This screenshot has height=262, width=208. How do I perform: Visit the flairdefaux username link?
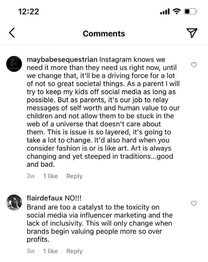(x=45, y=198)
